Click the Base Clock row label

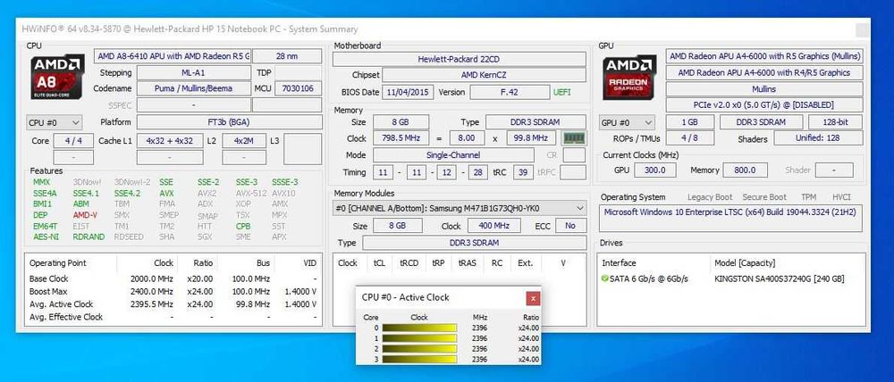coord(48,279)
